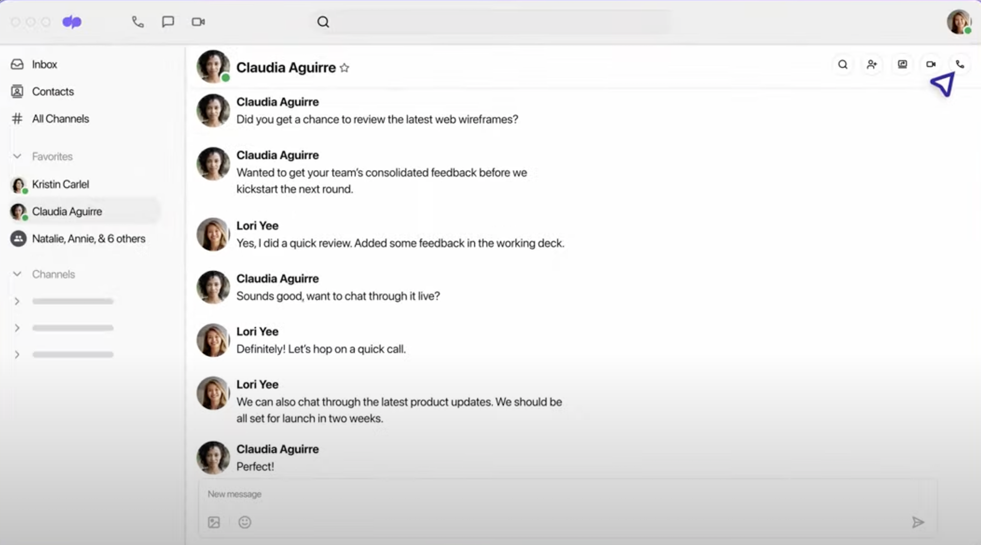
Task: Click message 'Sounds good, want to chat through it live?'
Action: [x=338, y=296]
